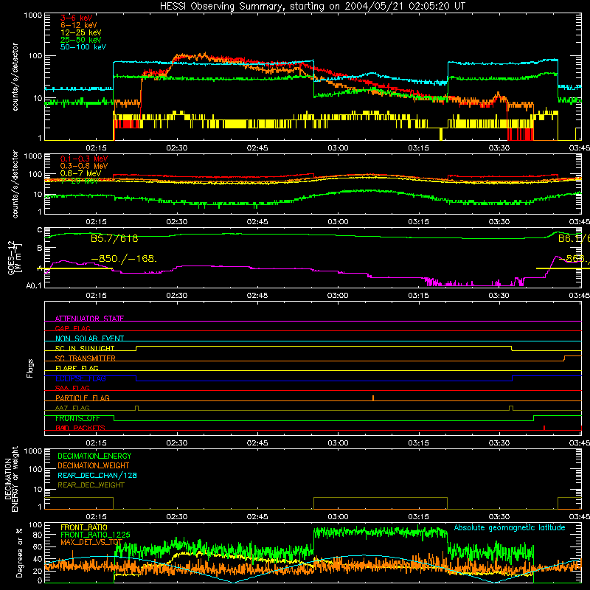
Task: Click the A0.1 label on the GOES axis
Action: pos(34,286)
